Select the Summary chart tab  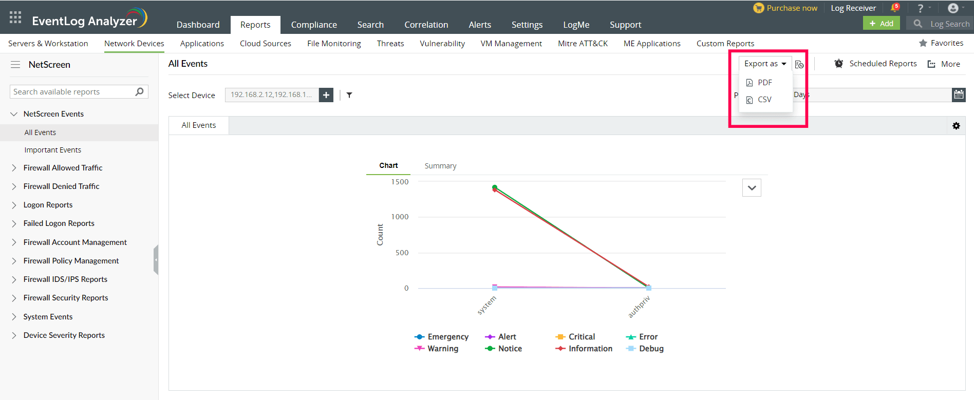440,166
